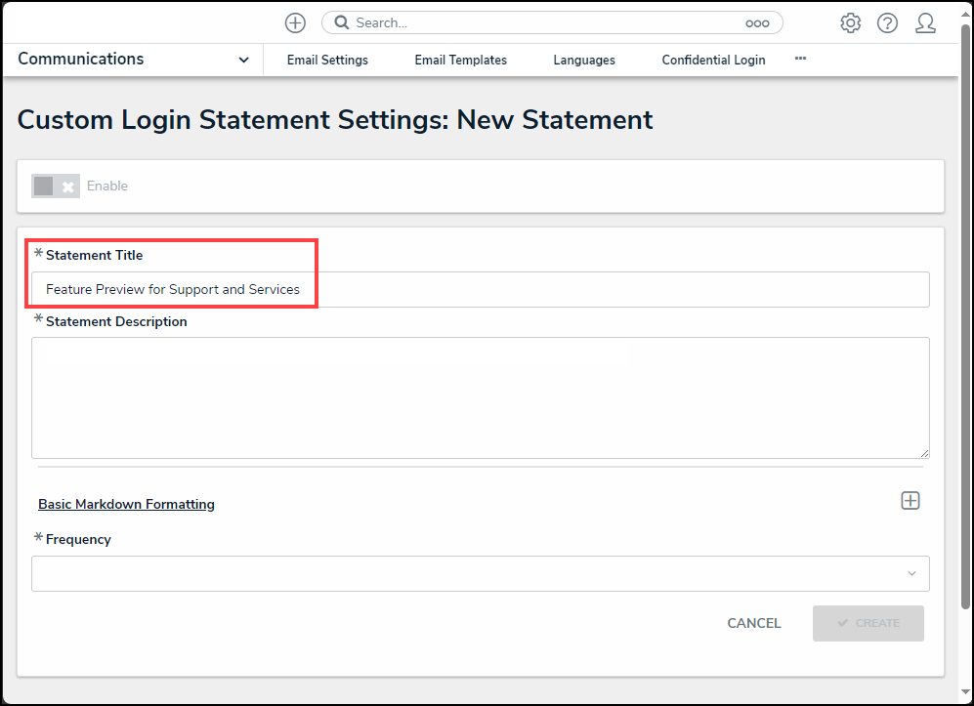Click the magnifying glass search icon
The height and width of the screenshot is (706, 974).
click(x=342, y=22)
